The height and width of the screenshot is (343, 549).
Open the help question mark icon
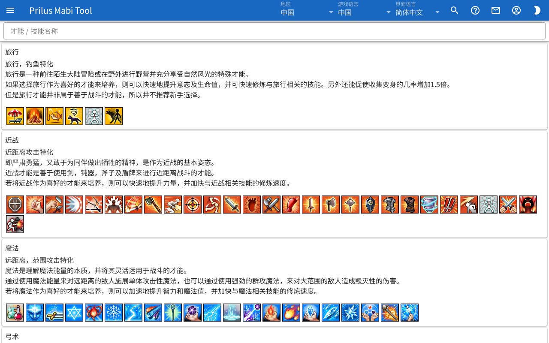tap(475, 10)
